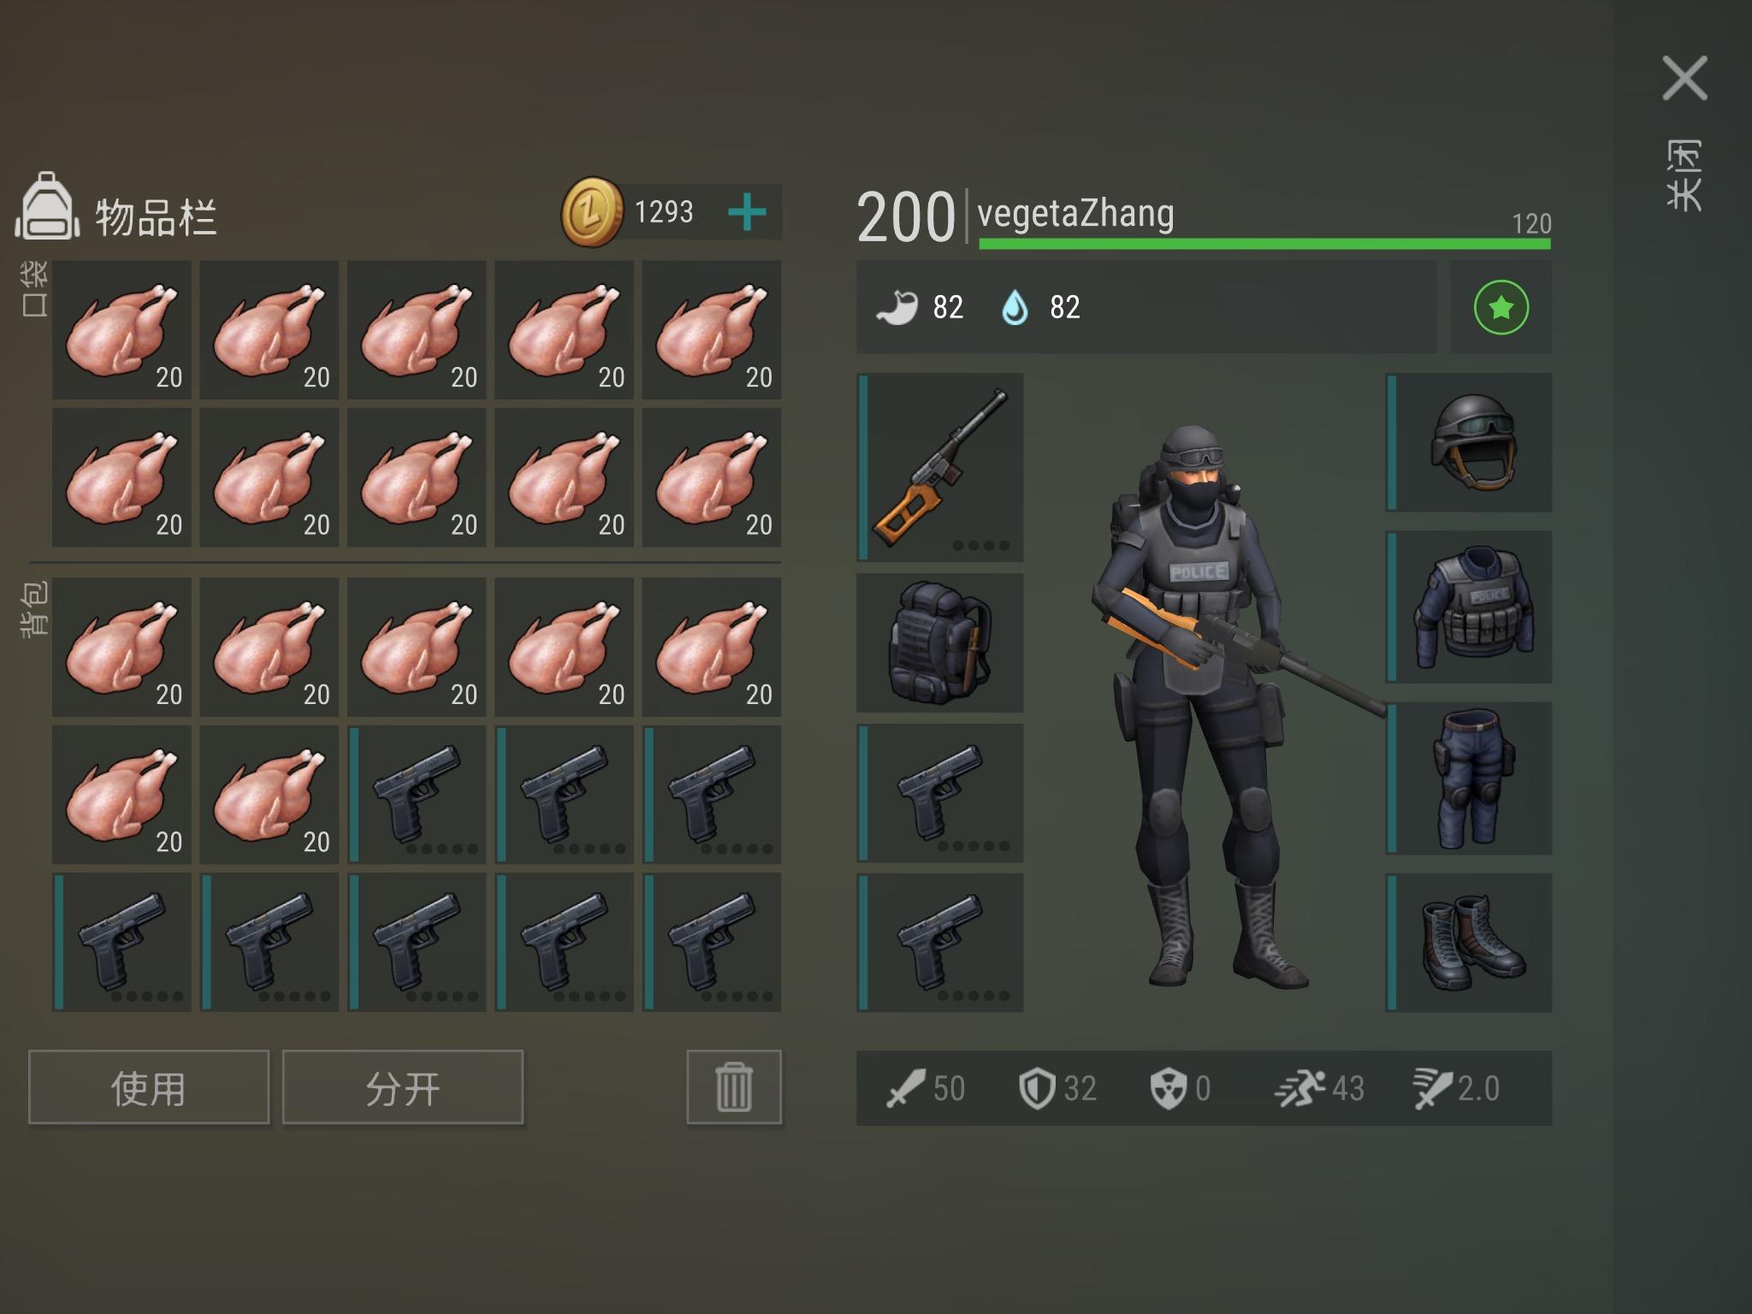The width and height of the screenshot is (1752, 1314).
Task: Select the equipped sniper rifle slot
Action: 940,467
